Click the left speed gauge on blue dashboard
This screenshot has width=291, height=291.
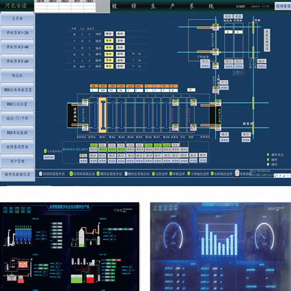173,236
